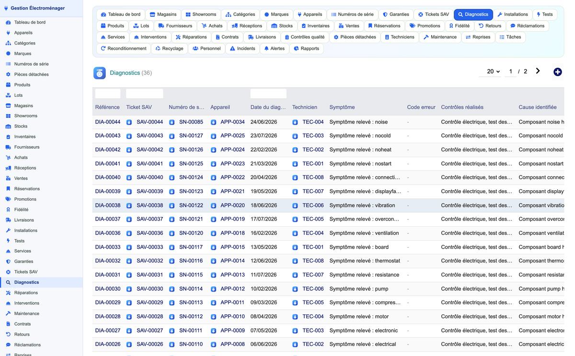The width and height of the screenshot is (575, 356).
Task: Open Tickets SAV lifebuoy icon in sidebar
Action: coord(8,272)
